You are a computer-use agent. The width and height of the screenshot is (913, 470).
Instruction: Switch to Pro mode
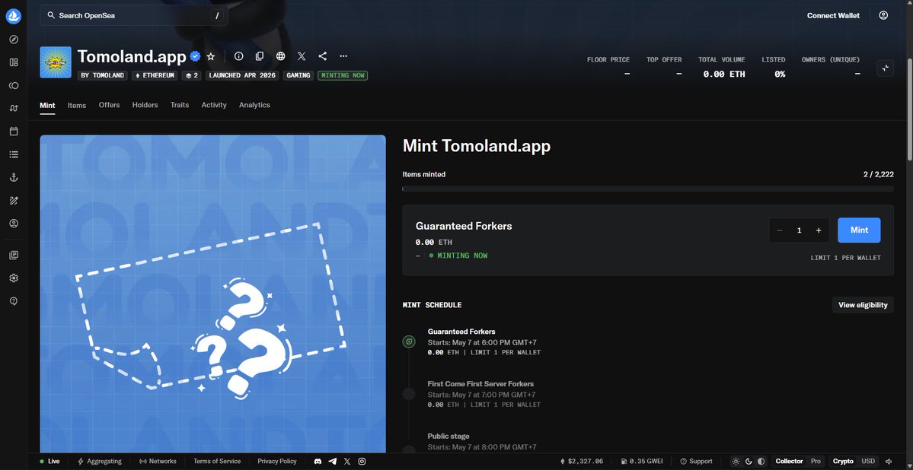(x=816, y=462)
